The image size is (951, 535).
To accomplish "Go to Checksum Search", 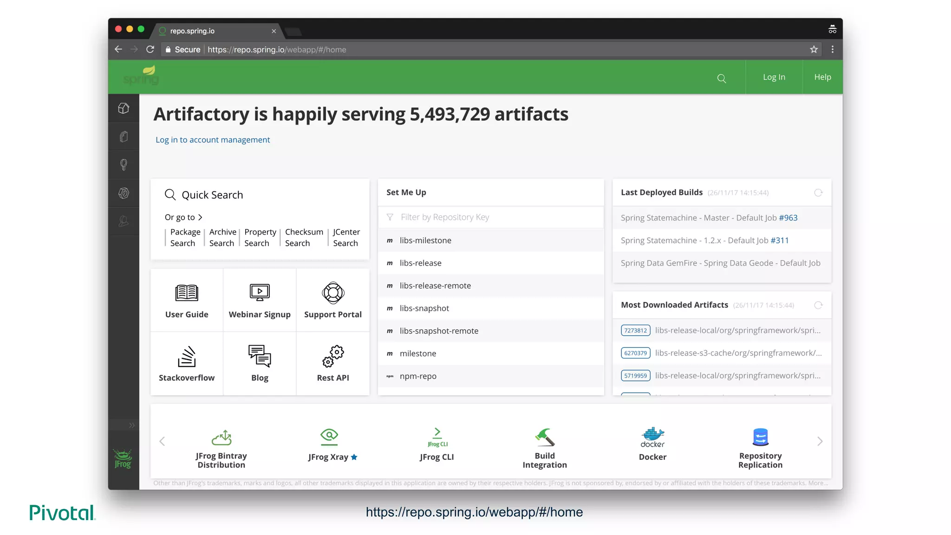I will 304,237.
